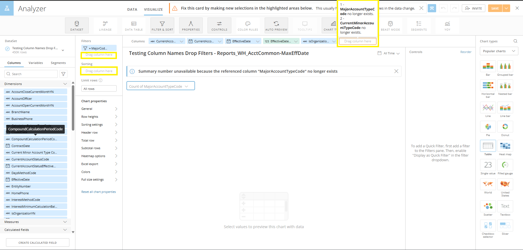This screenshot has height=250, width=523.
Task: Click the Reset all chart properties link
Action: pos(99,192)
